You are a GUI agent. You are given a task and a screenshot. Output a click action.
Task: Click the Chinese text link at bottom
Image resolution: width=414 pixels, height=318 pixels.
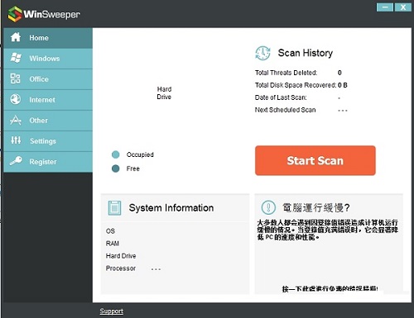(330, 288)
